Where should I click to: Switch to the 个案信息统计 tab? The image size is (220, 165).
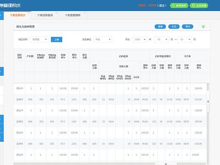pos(18,15)
